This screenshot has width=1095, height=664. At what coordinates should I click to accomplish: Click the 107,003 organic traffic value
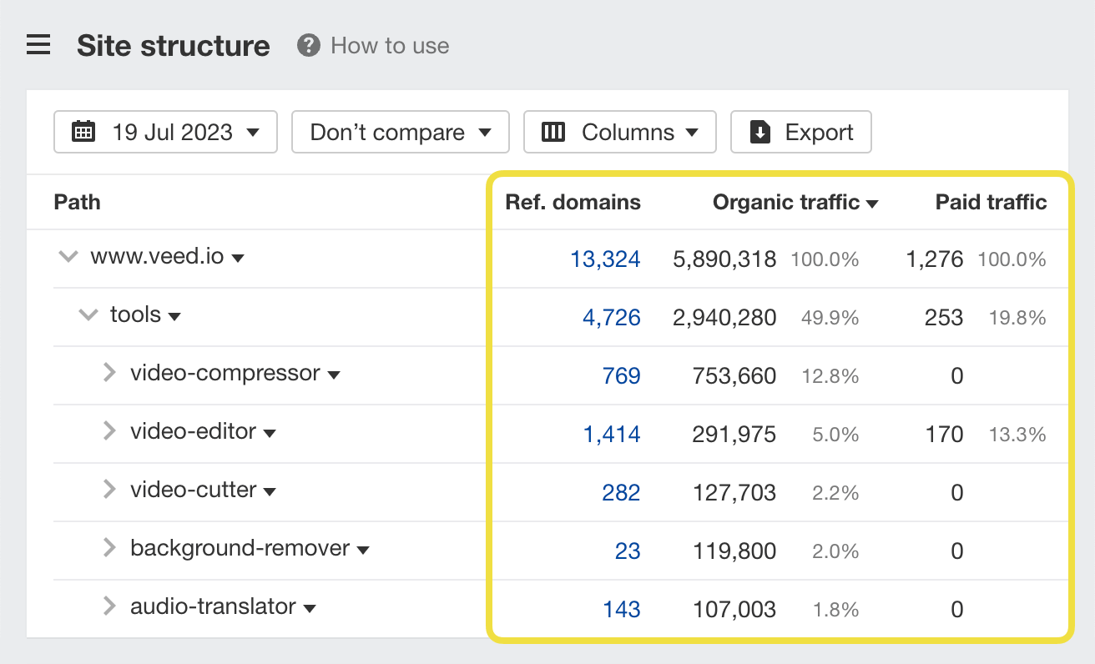(734, 609)
